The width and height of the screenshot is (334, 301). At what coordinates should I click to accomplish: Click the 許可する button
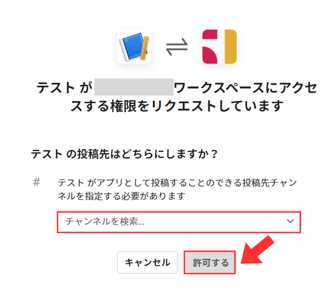[x=210, y=263]
